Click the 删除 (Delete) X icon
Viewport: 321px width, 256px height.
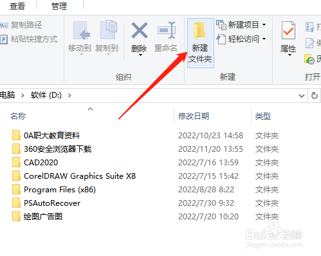140,30
